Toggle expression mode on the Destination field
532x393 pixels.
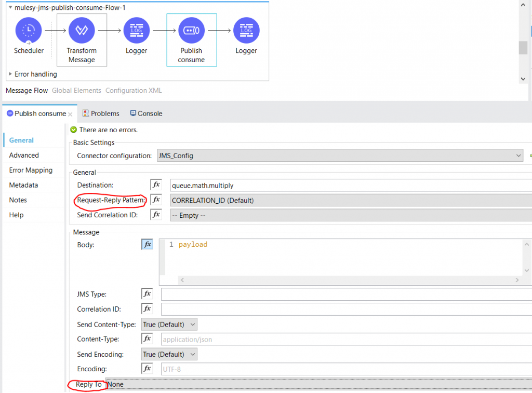point(155,185)
